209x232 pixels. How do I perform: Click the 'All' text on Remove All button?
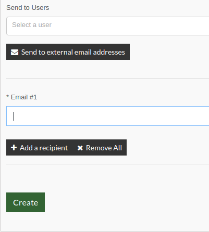click(x=118, y=148)
